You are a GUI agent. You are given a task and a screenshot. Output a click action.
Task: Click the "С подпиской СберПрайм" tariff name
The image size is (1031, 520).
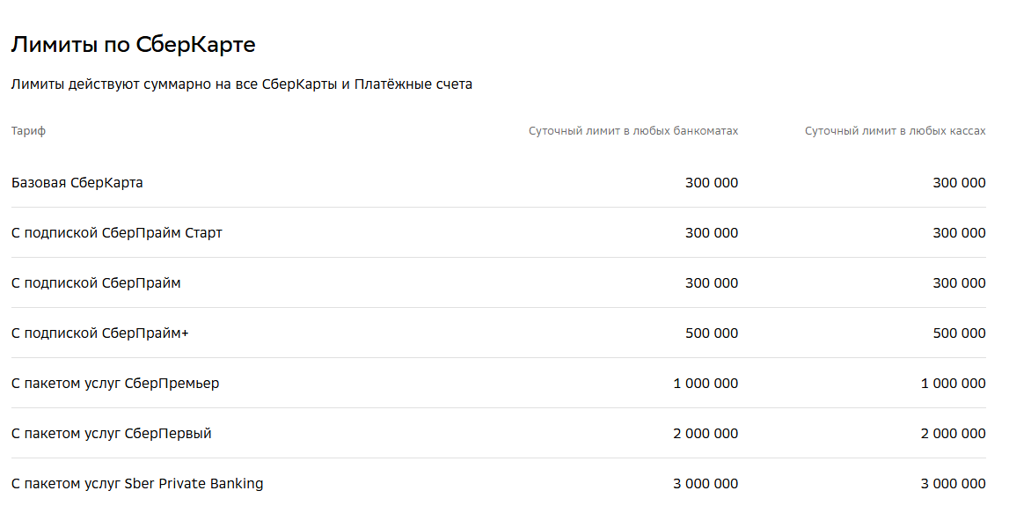tap(97, 283)
